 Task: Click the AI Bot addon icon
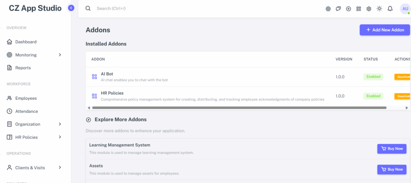click(x=94, y=76)
